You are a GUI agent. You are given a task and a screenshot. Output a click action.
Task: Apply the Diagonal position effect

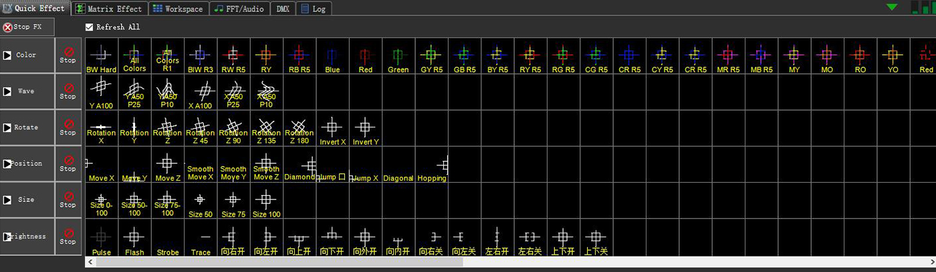398,164
